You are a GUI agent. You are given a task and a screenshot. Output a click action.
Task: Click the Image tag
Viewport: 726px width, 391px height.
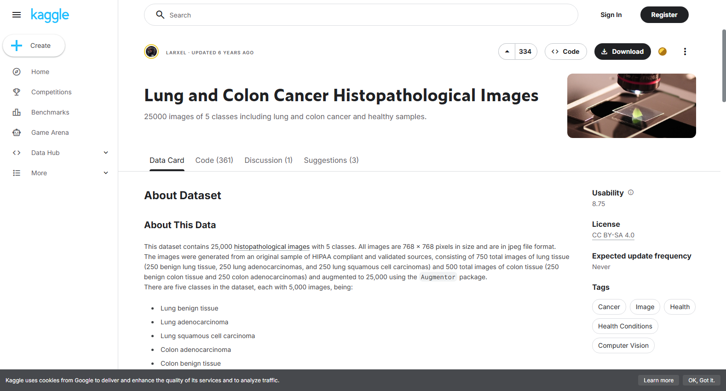click(x=645, y=307)
